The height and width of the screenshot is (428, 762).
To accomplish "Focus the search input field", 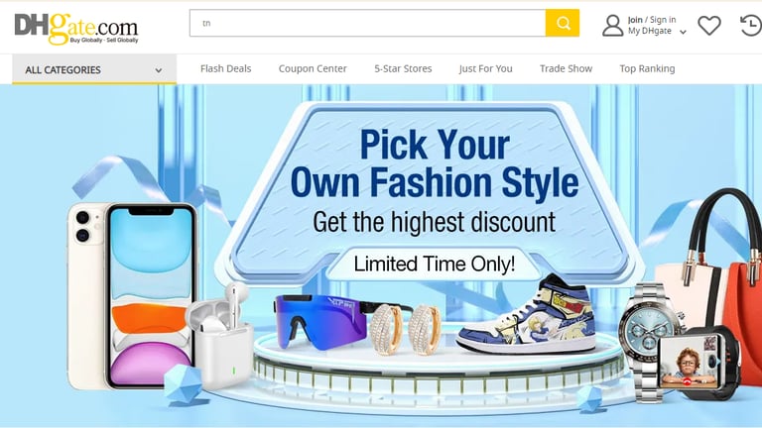I will click(367, 23).
